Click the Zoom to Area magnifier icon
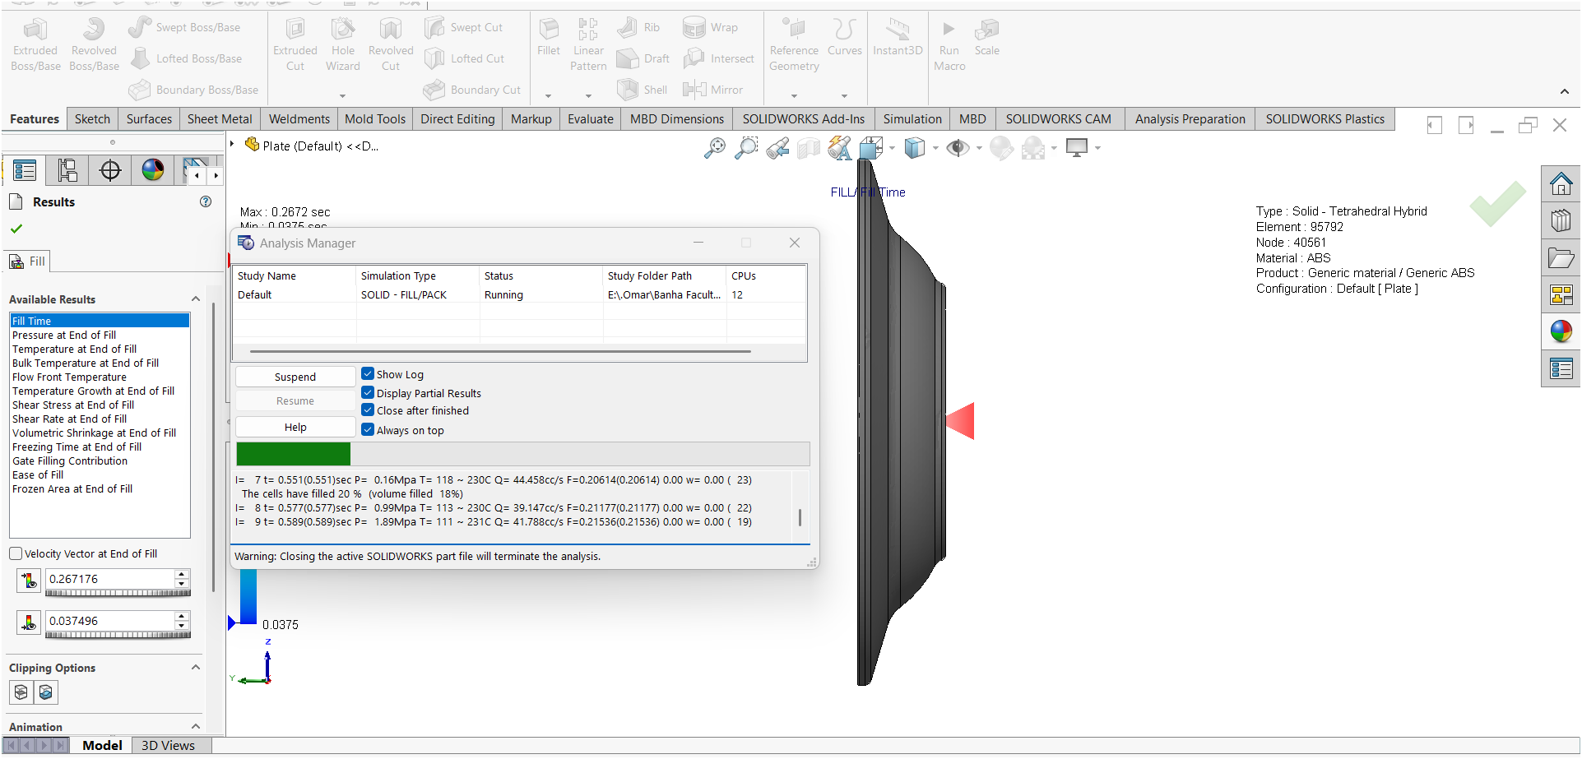1582x759 pixels. (x=746, y=148)
